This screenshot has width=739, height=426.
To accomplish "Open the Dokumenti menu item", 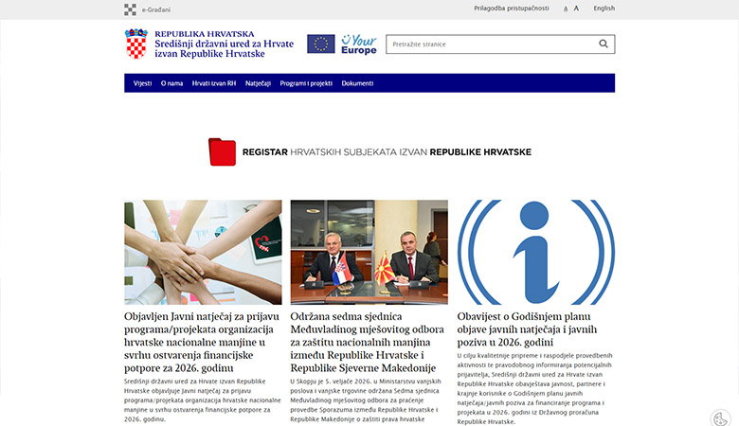I will click(357, 83).
